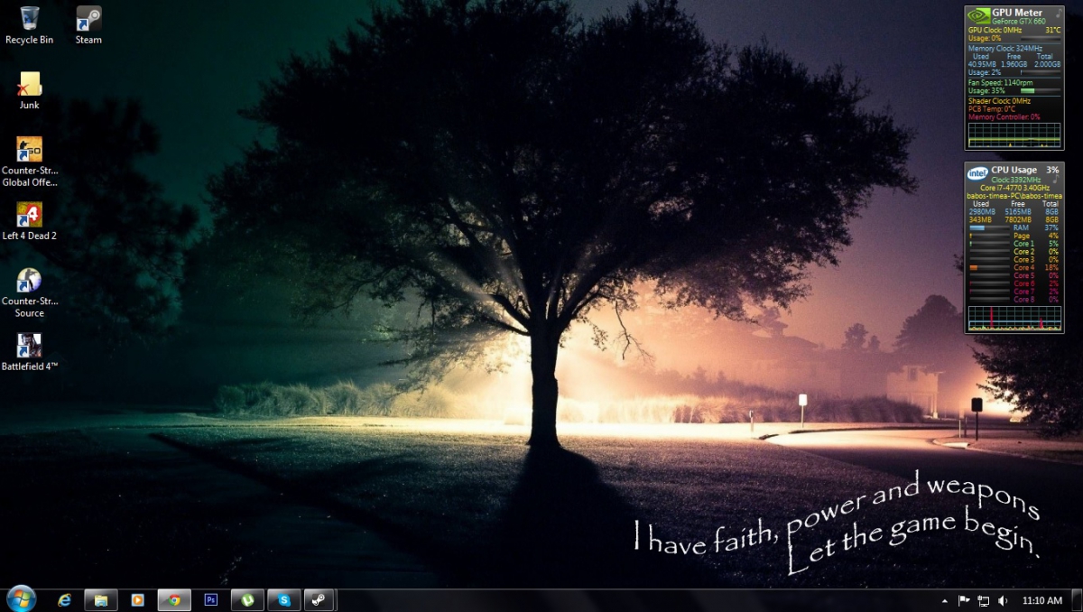Click the Page 4% reading
The image size is (1083, 612).
click(1036, 236)
